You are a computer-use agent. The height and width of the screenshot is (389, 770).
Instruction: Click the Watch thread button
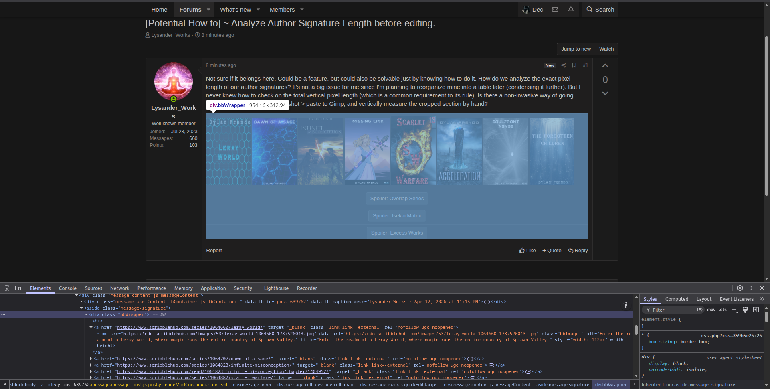coord(606,49)
